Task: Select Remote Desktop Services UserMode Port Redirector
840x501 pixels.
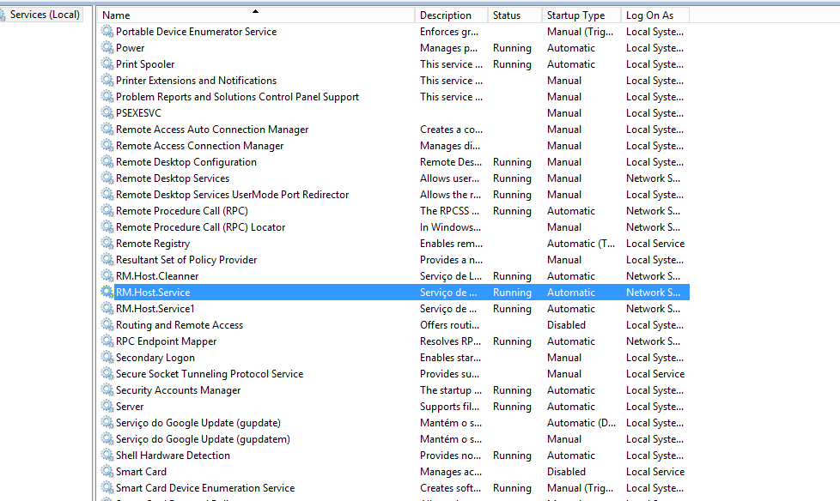Action: point(232,194)
